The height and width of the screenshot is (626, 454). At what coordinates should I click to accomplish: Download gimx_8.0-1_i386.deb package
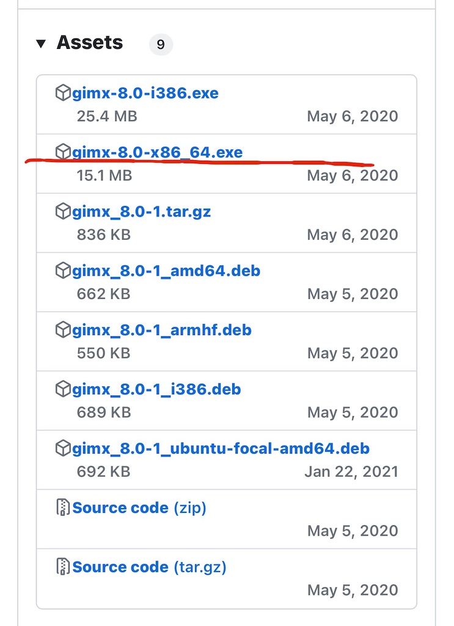156,389
